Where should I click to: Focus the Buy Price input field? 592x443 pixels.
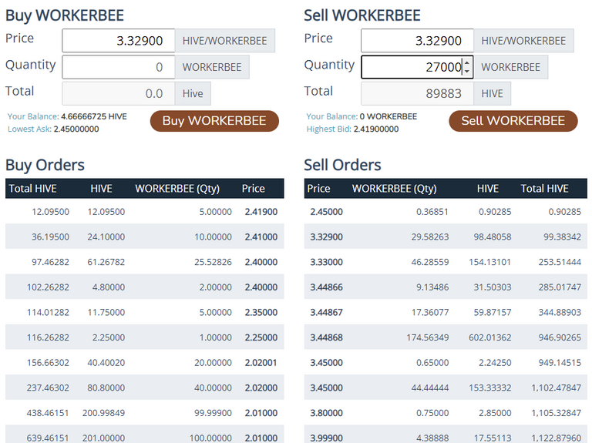pos(119,40)
